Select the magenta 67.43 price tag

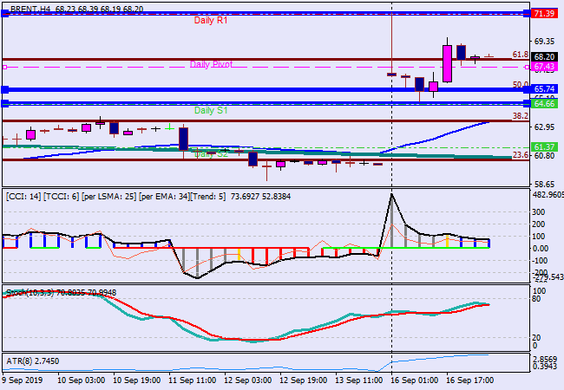544,67
